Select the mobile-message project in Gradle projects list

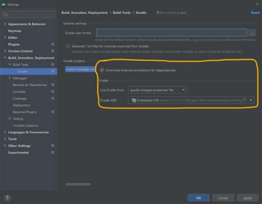pos(80,69)
